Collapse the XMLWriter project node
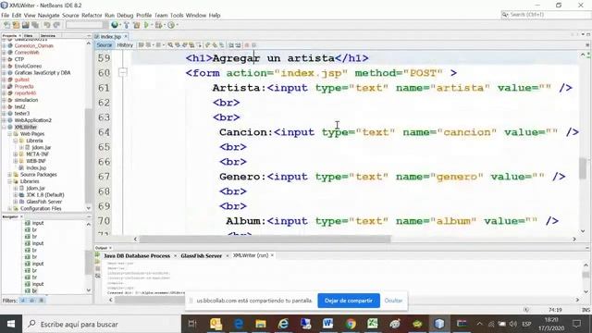This screenshot has height=333, width=592. 4,128
